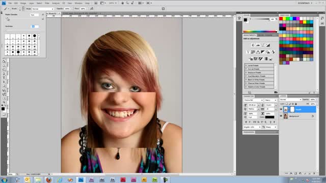Hide the Mouth layer eye icon
The height and width of the screenshot is (183, 326).
click(x=281, y=109)
